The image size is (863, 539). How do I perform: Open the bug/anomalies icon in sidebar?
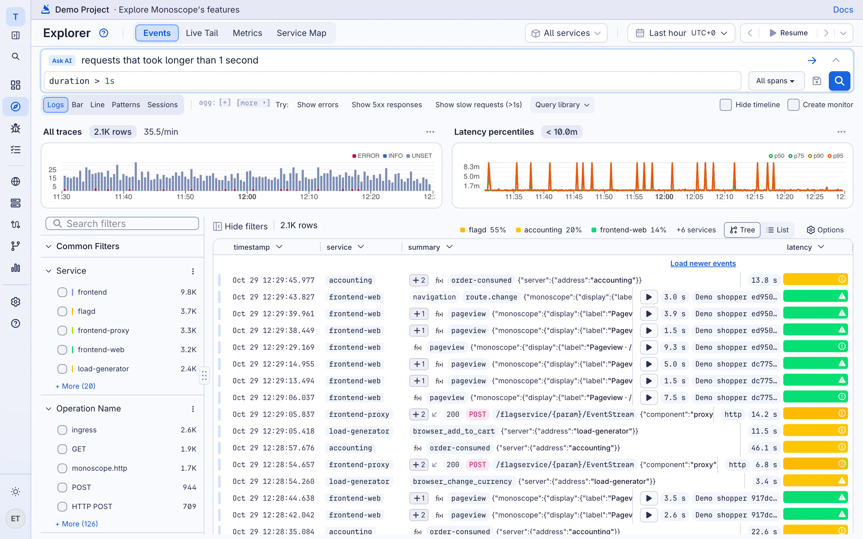point(15,128)
